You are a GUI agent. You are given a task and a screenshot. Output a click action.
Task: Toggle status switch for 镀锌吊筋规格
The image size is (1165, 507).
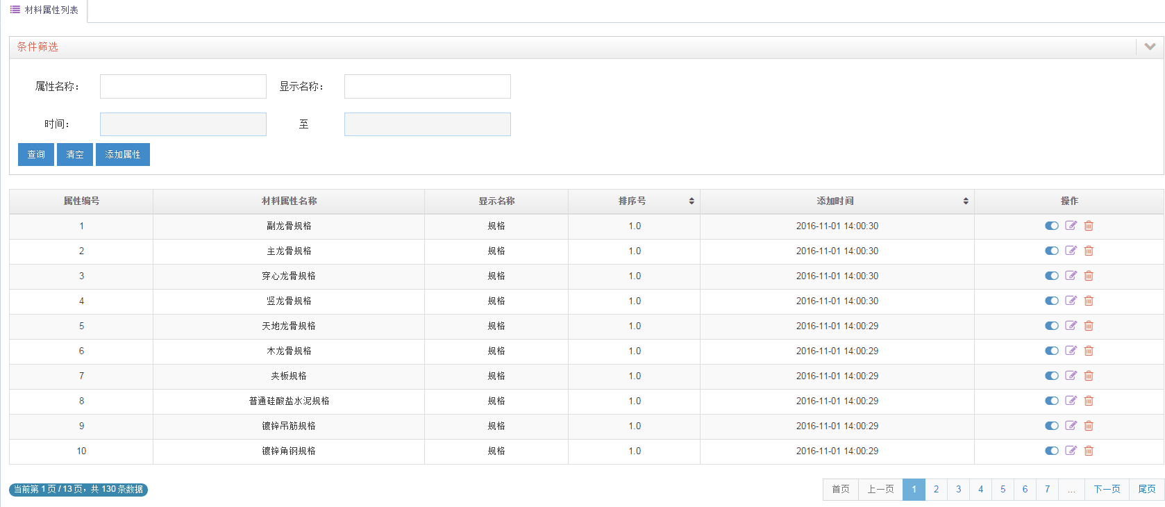click(1052, 426)
